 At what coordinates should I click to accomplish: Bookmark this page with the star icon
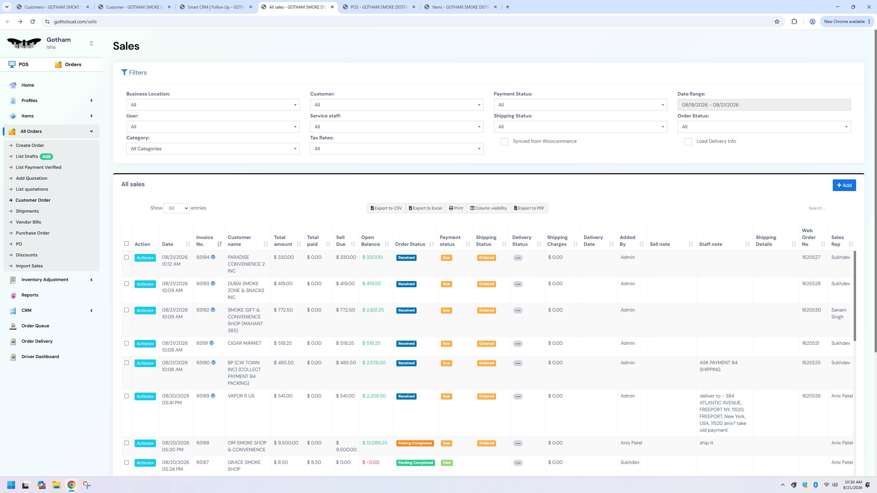[777, 22]
